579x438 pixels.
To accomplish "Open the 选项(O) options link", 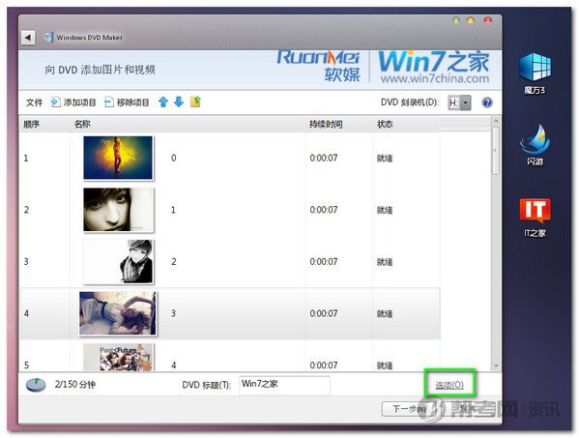I will pos(449,385).
